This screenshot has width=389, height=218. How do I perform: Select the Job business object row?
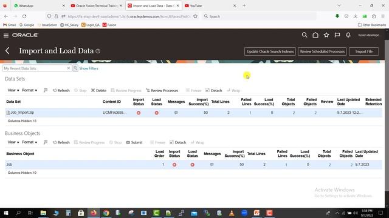coord(193,165)
